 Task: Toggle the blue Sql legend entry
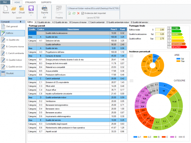tap(180, 59)
